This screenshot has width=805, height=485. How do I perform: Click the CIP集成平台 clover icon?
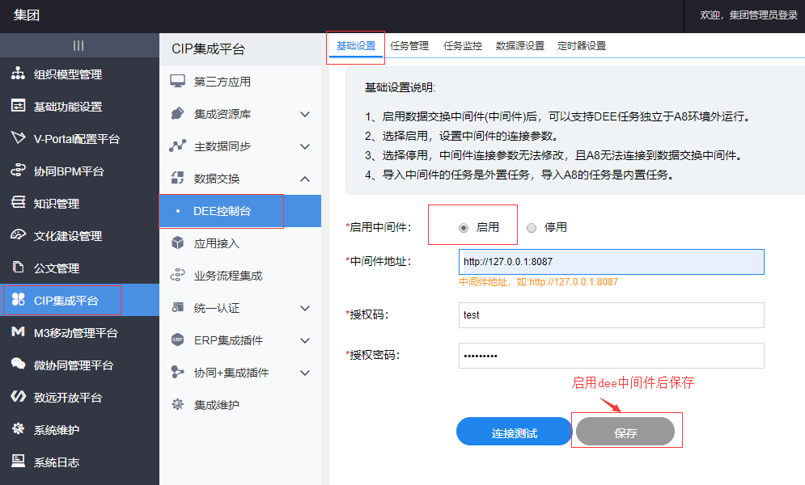coord(18,299)
